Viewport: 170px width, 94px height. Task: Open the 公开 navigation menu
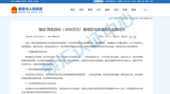(99, 10)
